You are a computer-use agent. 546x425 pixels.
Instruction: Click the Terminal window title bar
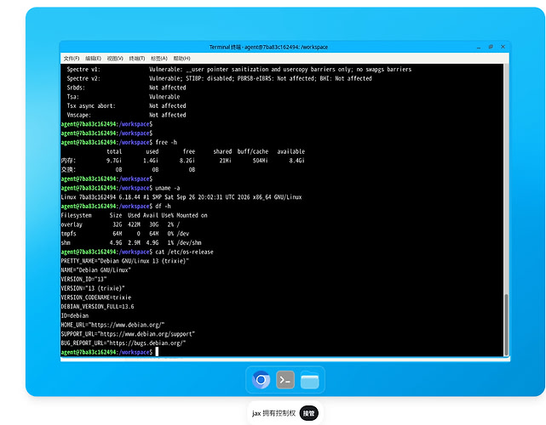[x=268, y=47]
